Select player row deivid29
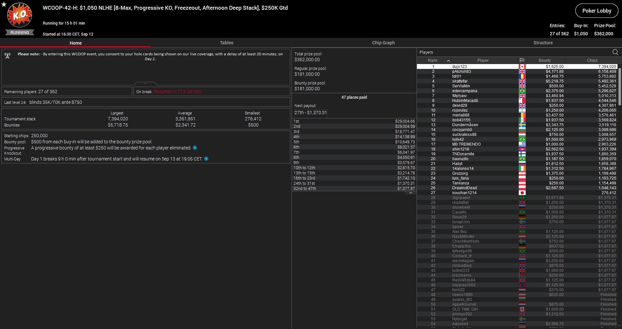The image size is (622, 329). (x=517, y=105)
